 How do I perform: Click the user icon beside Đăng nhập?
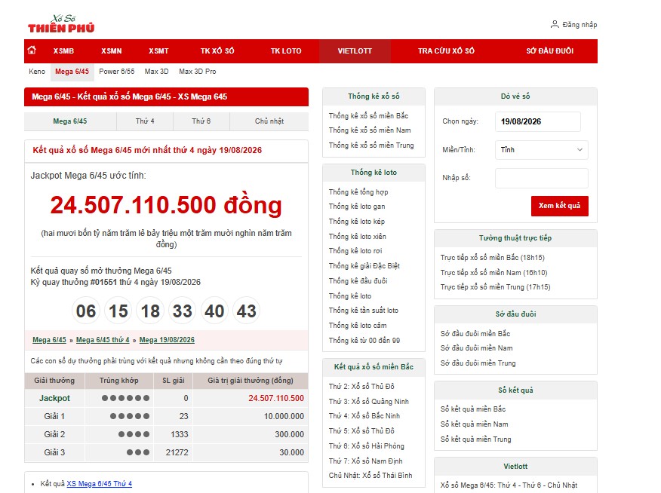[555, 24]
